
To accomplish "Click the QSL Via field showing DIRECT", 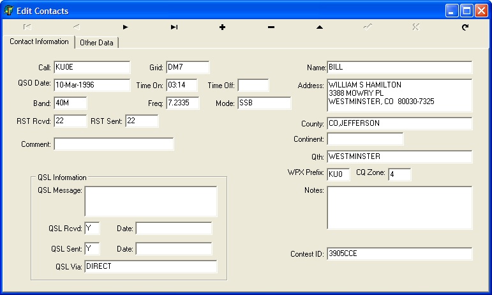I will point(151,266).
